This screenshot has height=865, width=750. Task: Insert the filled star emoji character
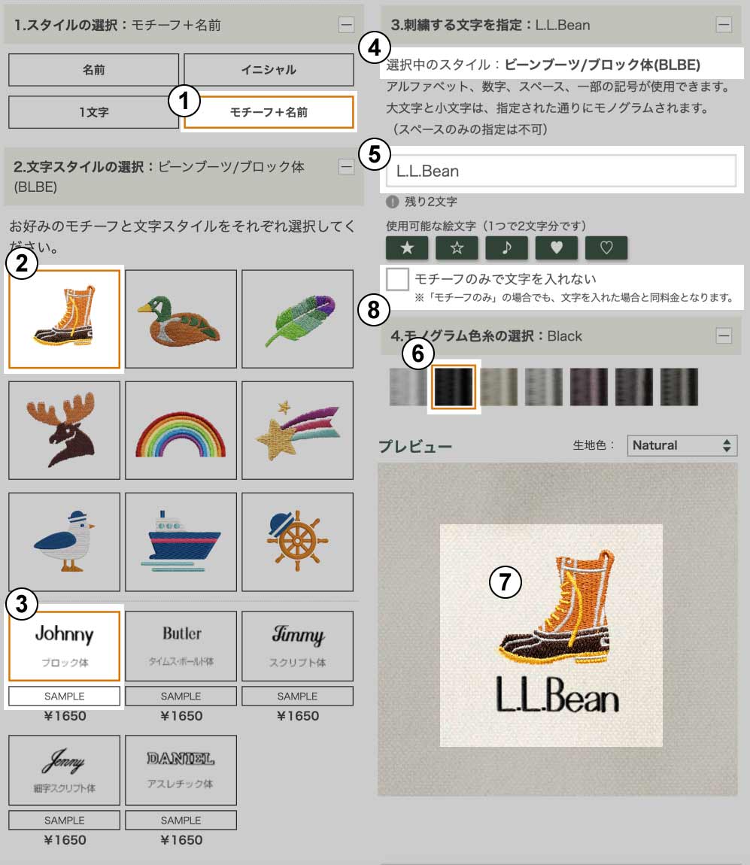(x=407, y=247)
